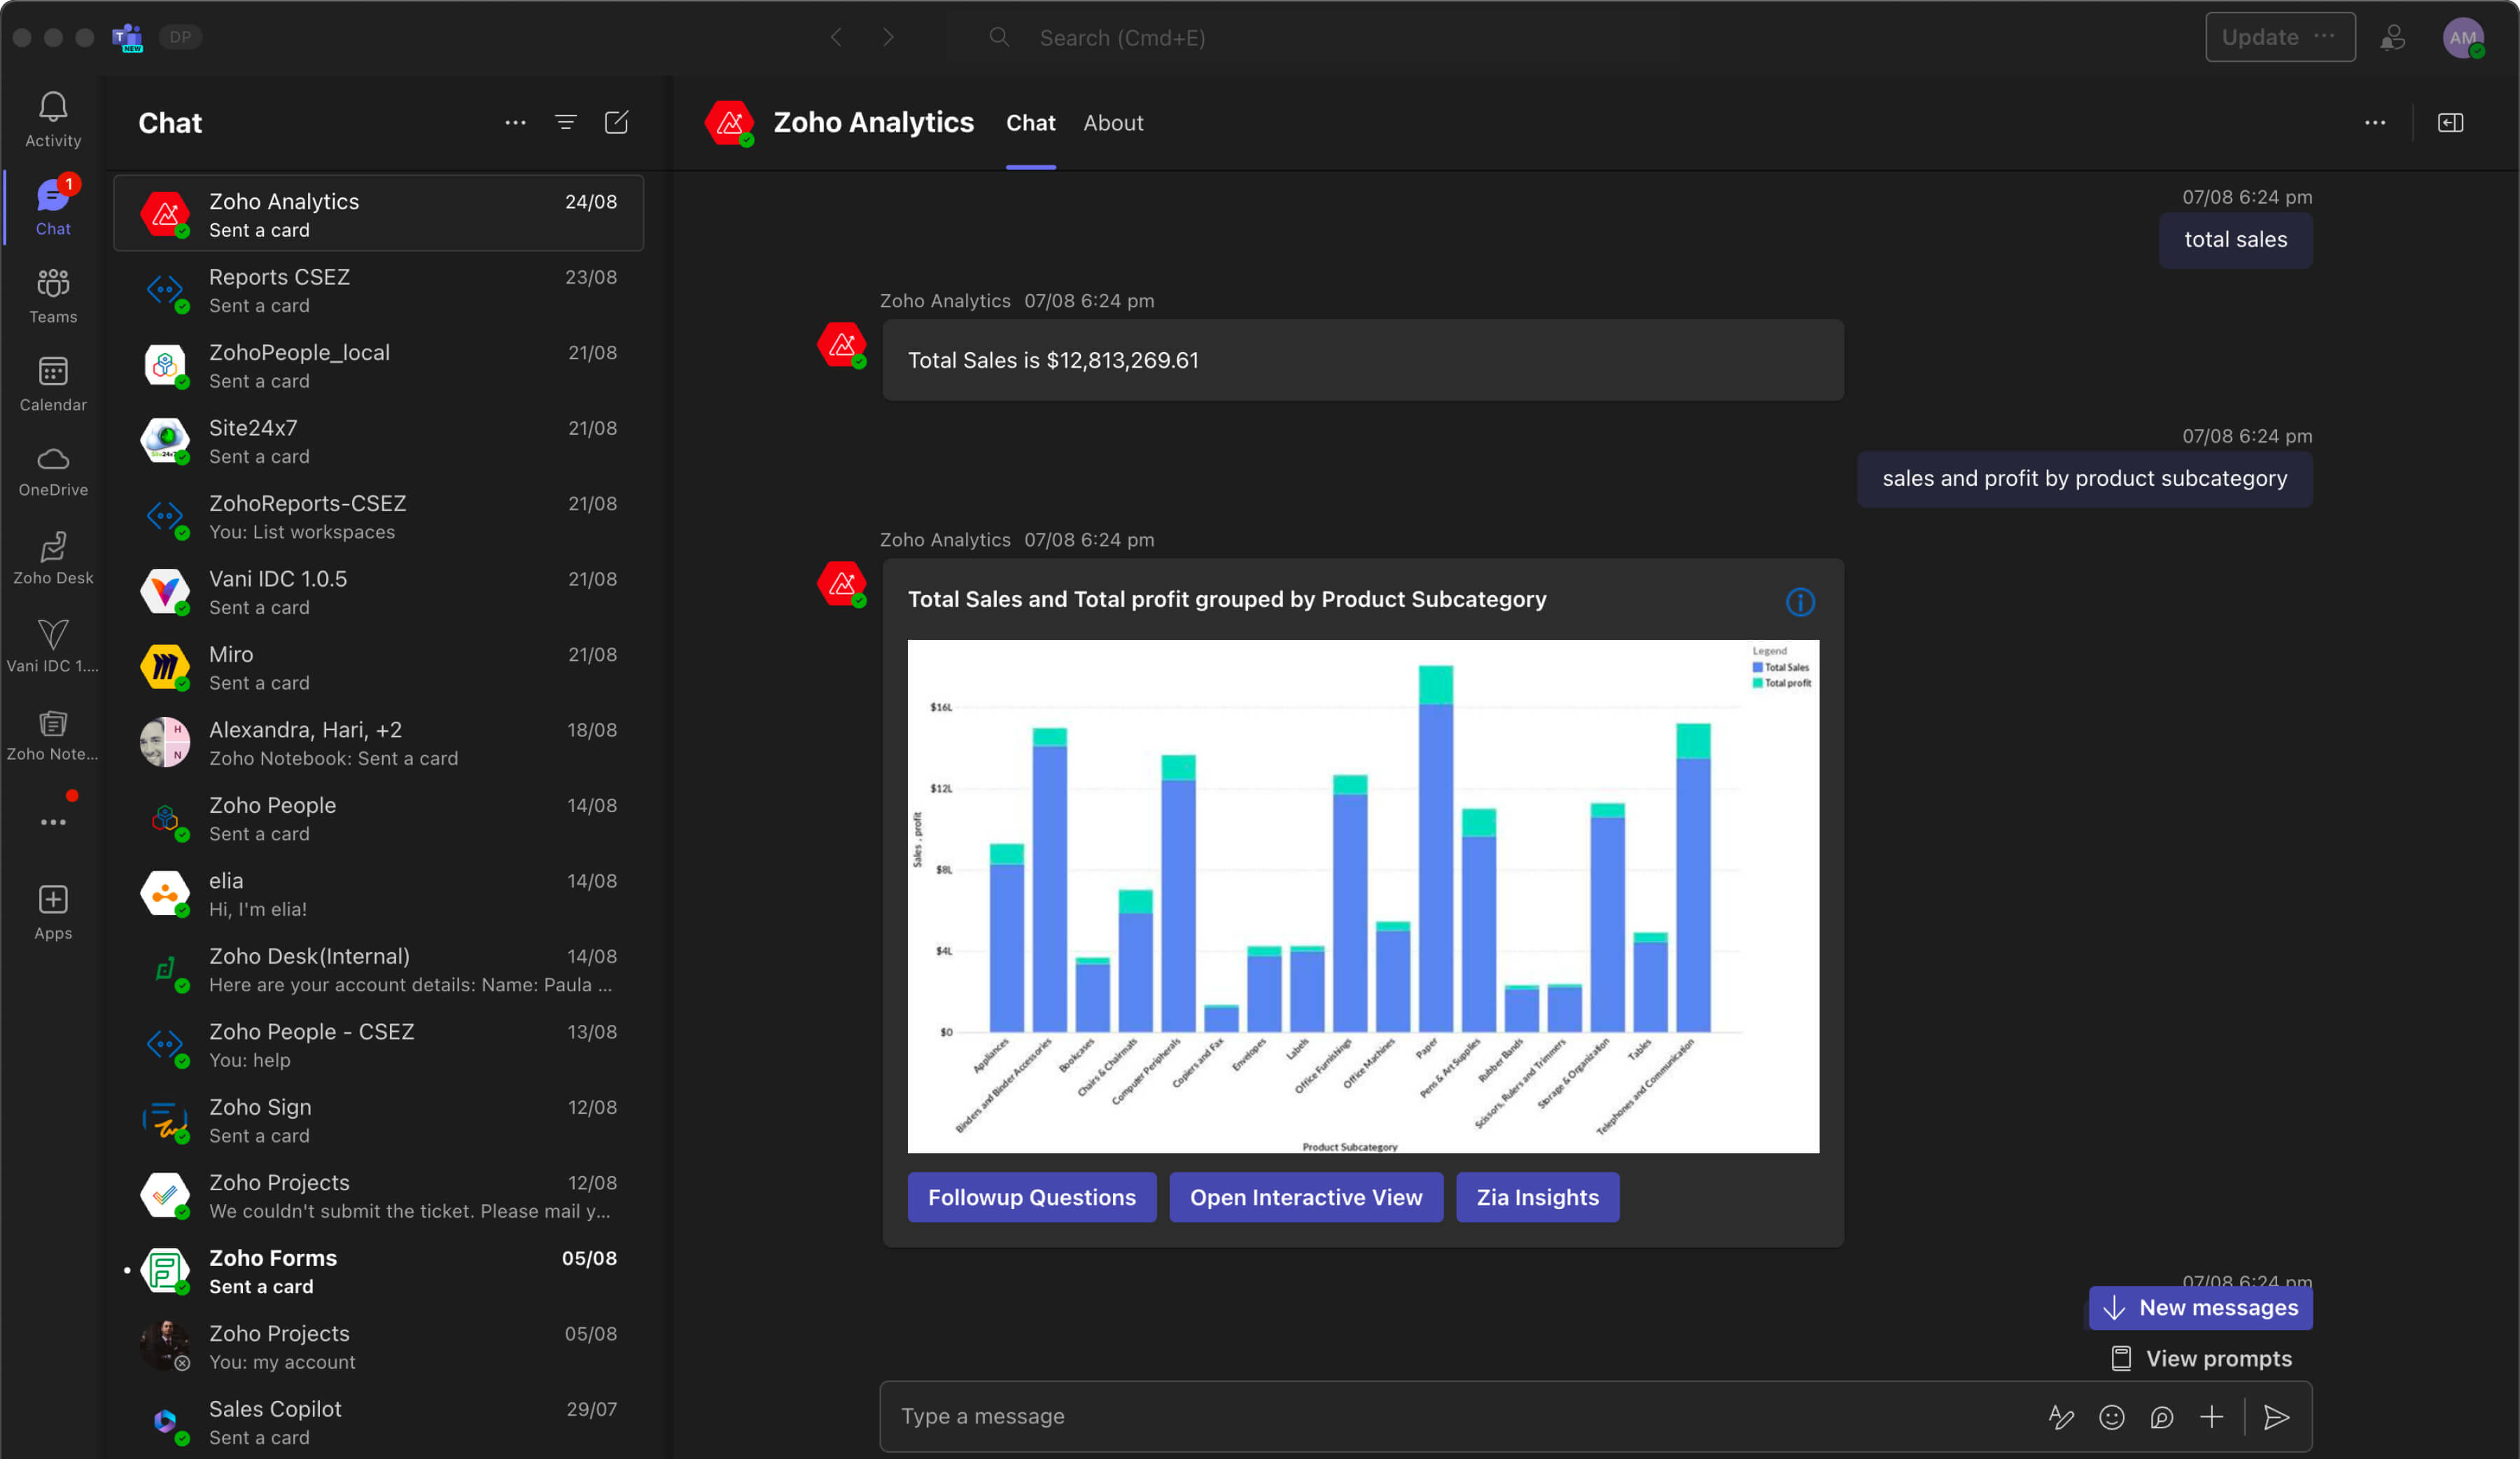
Task: Open the sales chart image
Action: pos(1363,895)
